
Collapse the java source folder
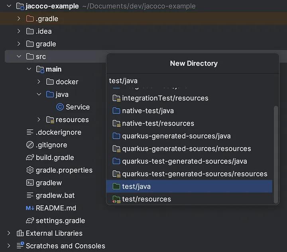point(39,94)
